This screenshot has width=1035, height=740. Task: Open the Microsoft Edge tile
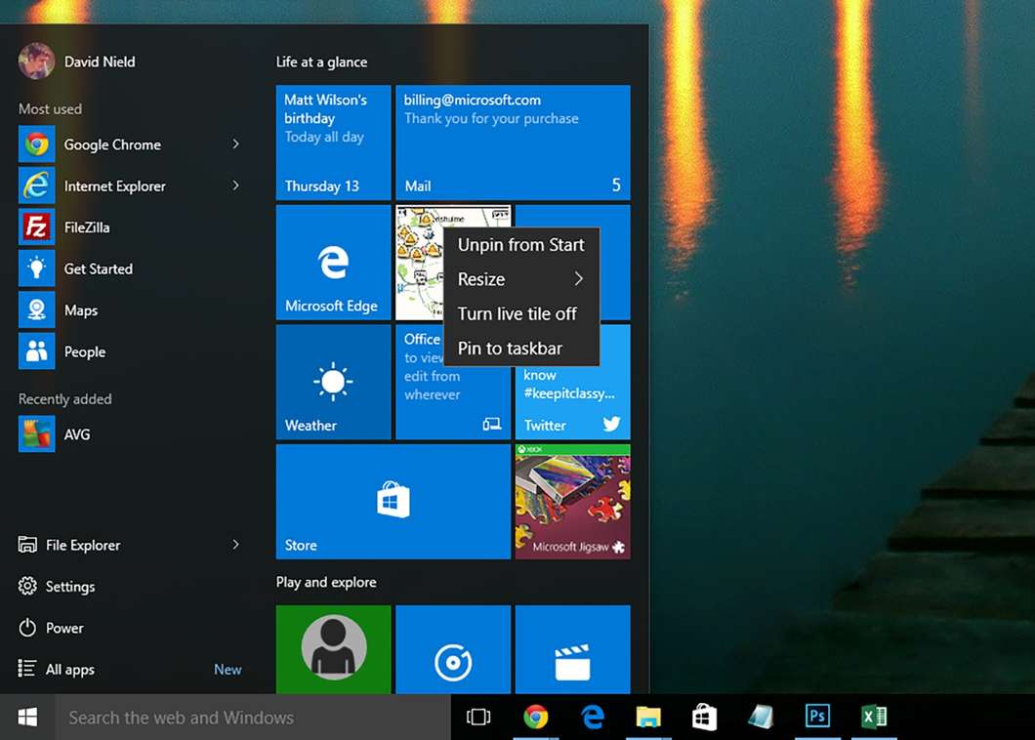(333, 263)
